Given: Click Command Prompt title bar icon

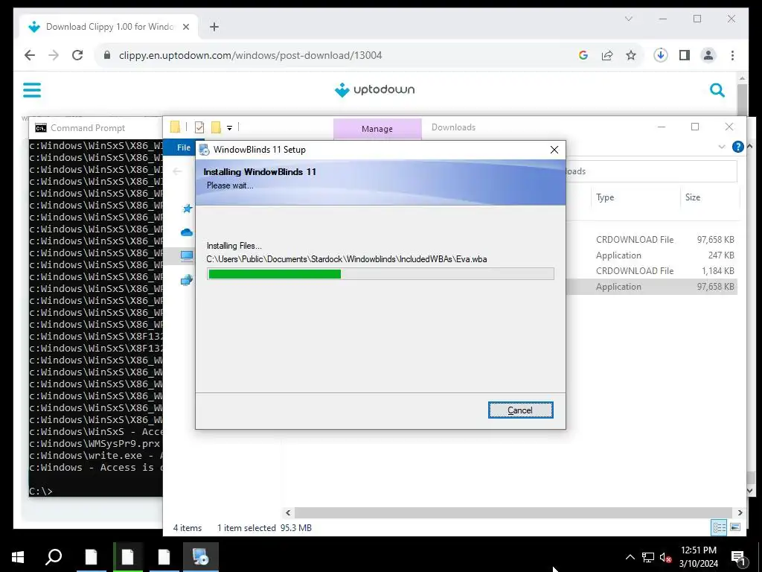Looking at the screenshot, I should click(41, 128).
